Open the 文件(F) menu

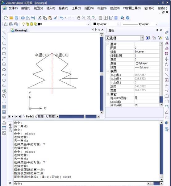point(13,8)
